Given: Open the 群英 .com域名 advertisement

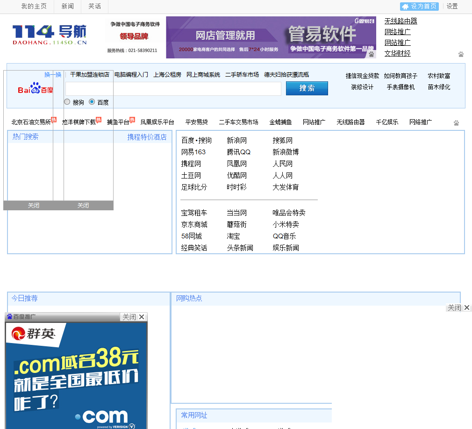Looking at the screenshot, I should tap(76, 375).
